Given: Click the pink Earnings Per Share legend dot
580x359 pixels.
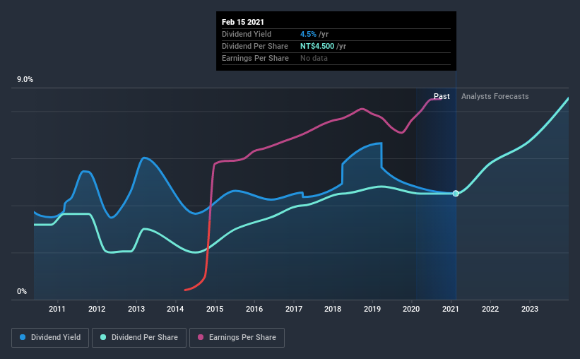Looking at the screenshot, I should (x=201, y=337).
